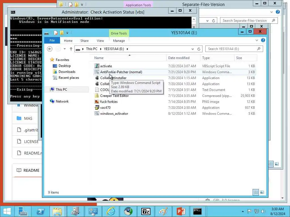Click Favorites star in navigation pane
The image size is (290, 217).
[x=52, y=60]
